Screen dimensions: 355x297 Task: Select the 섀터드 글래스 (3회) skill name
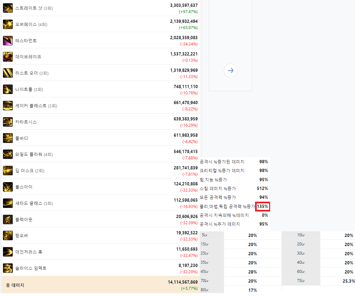34,203
